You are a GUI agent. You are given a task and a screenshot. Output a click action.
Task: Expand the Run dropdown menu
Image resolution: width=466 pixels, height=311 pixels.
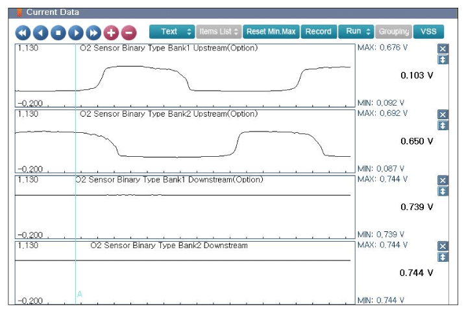point(356,32)
